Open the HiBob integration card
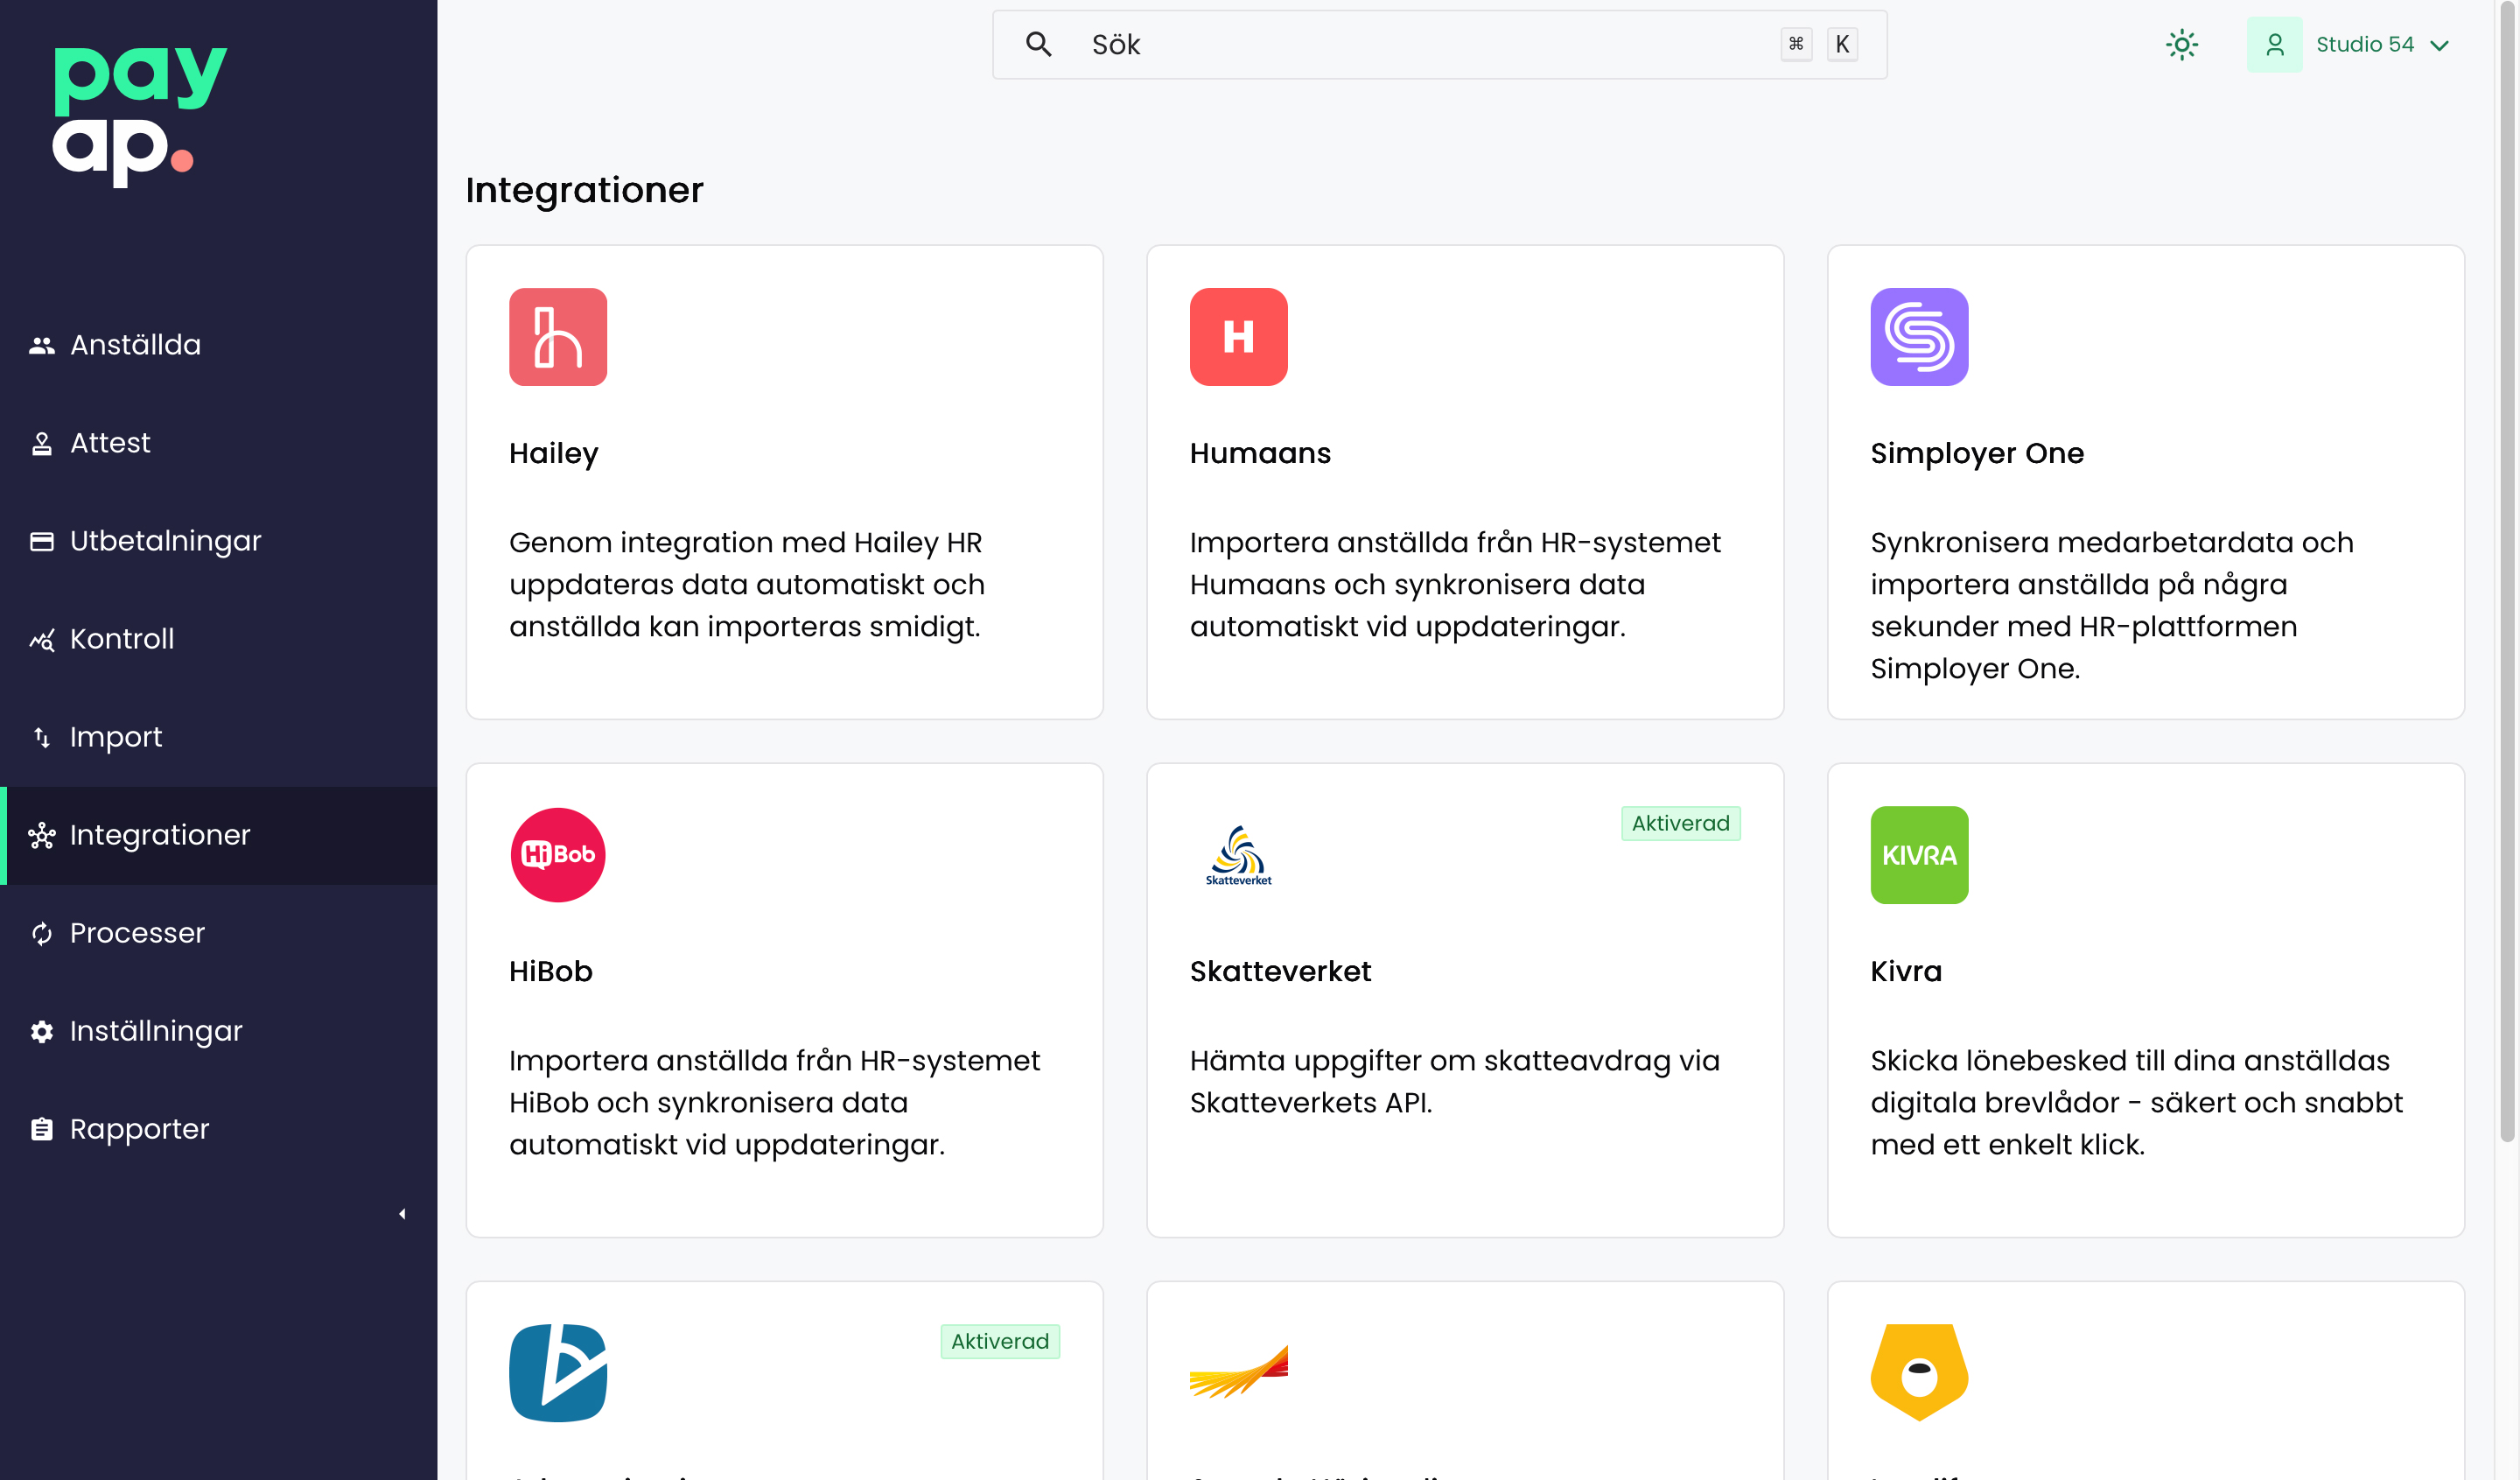The image size is (2520, 1480). (x=784, y=1000)
